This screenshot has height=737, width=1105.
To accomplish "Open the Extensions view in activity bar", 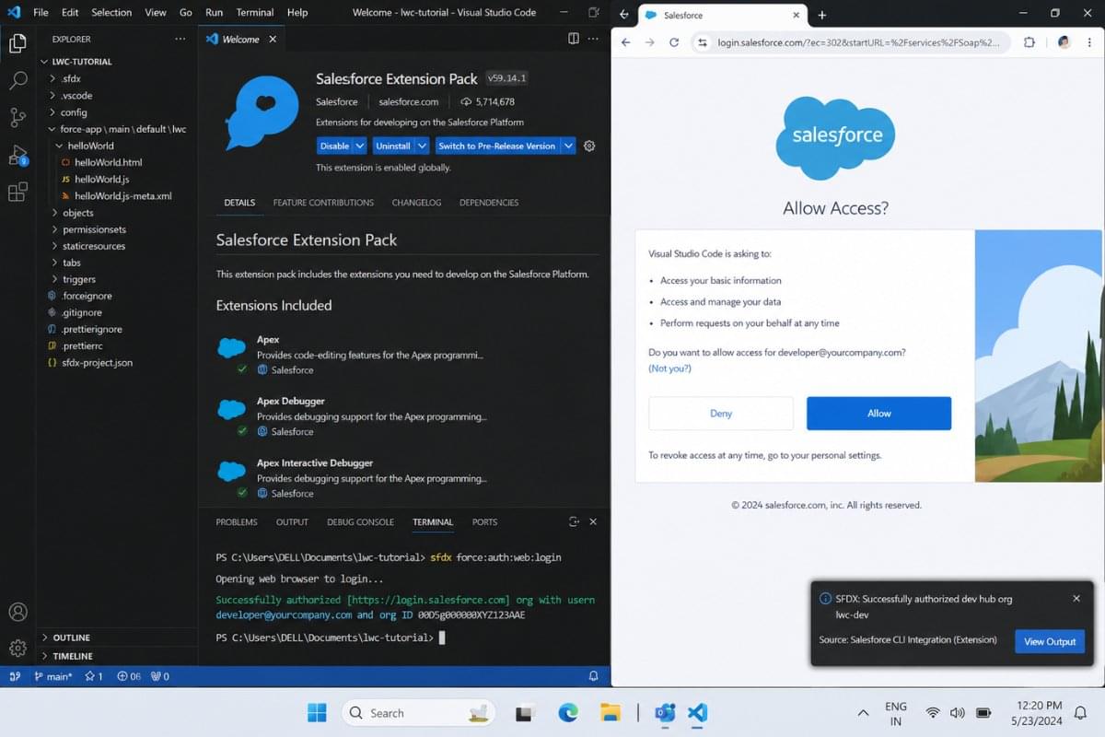I will coord(17,192).
